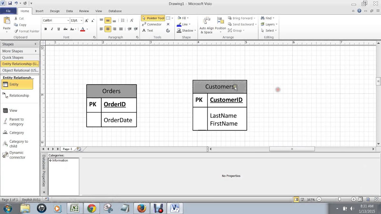Image resolution: width=381 pixels, height=214 pixels.
Task: Click the Grow Font icon
Action: pyautogui.click(x=87, y=21)
